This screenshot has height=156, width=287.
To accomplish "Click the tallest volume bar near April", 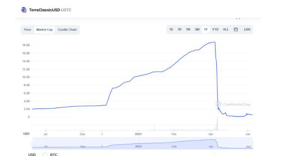I will (217, 124).
